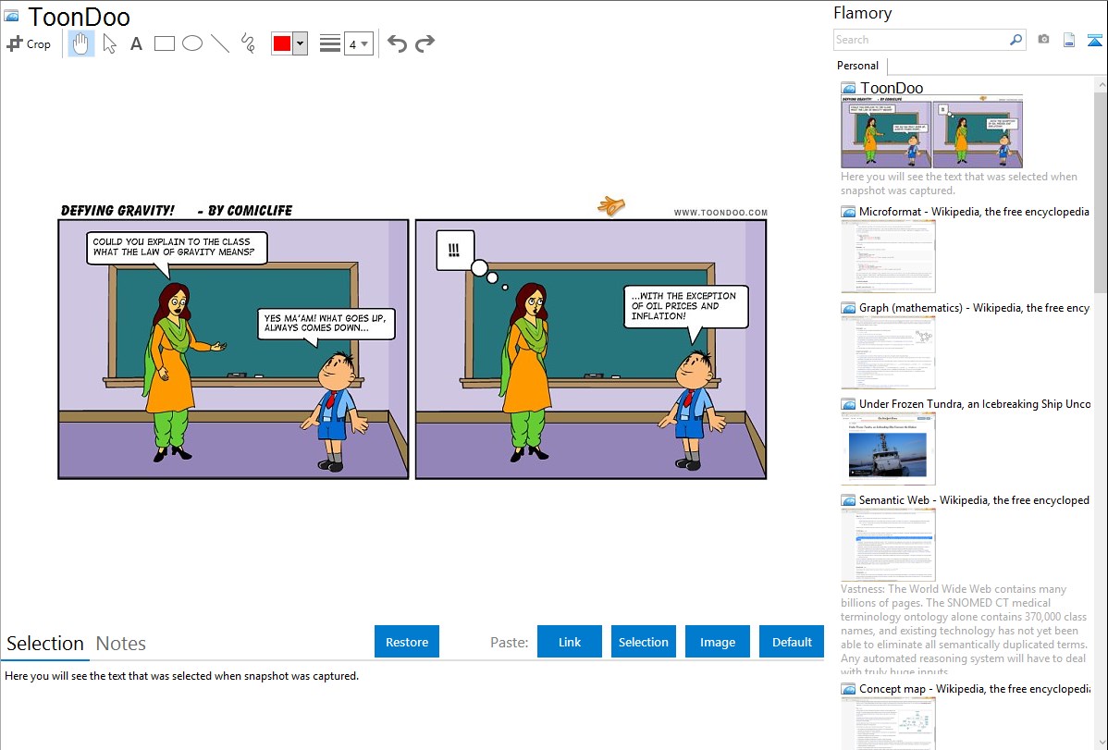The width and height of the screenshot is (1108, 750).
Task: Click the 'Graph (mathematics) - Wikipedia' snapshot title
Action: (x=974, y=308)
